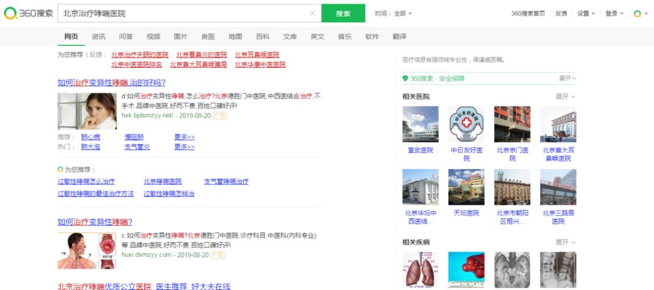
Task: Open the result 如何治疗变异性哮喘,治的好吗?
Action: pyautogui.click(x=111, y=83)
